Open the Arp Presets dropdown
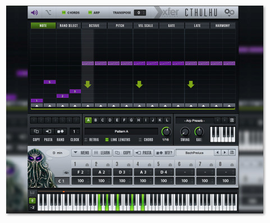270x223 pixels. [x=195, y=120]
